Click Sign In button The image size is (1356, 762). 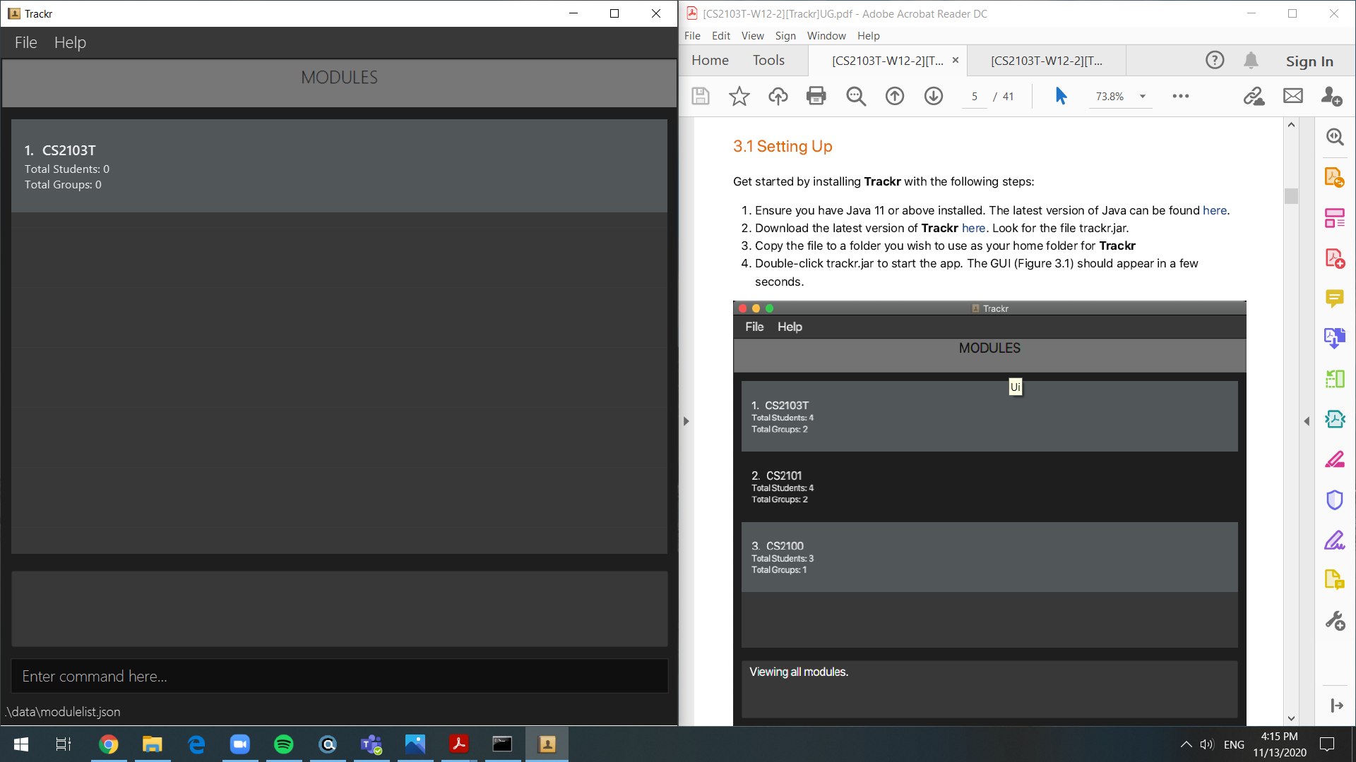pyautogui.click(x=1309, y=61)
